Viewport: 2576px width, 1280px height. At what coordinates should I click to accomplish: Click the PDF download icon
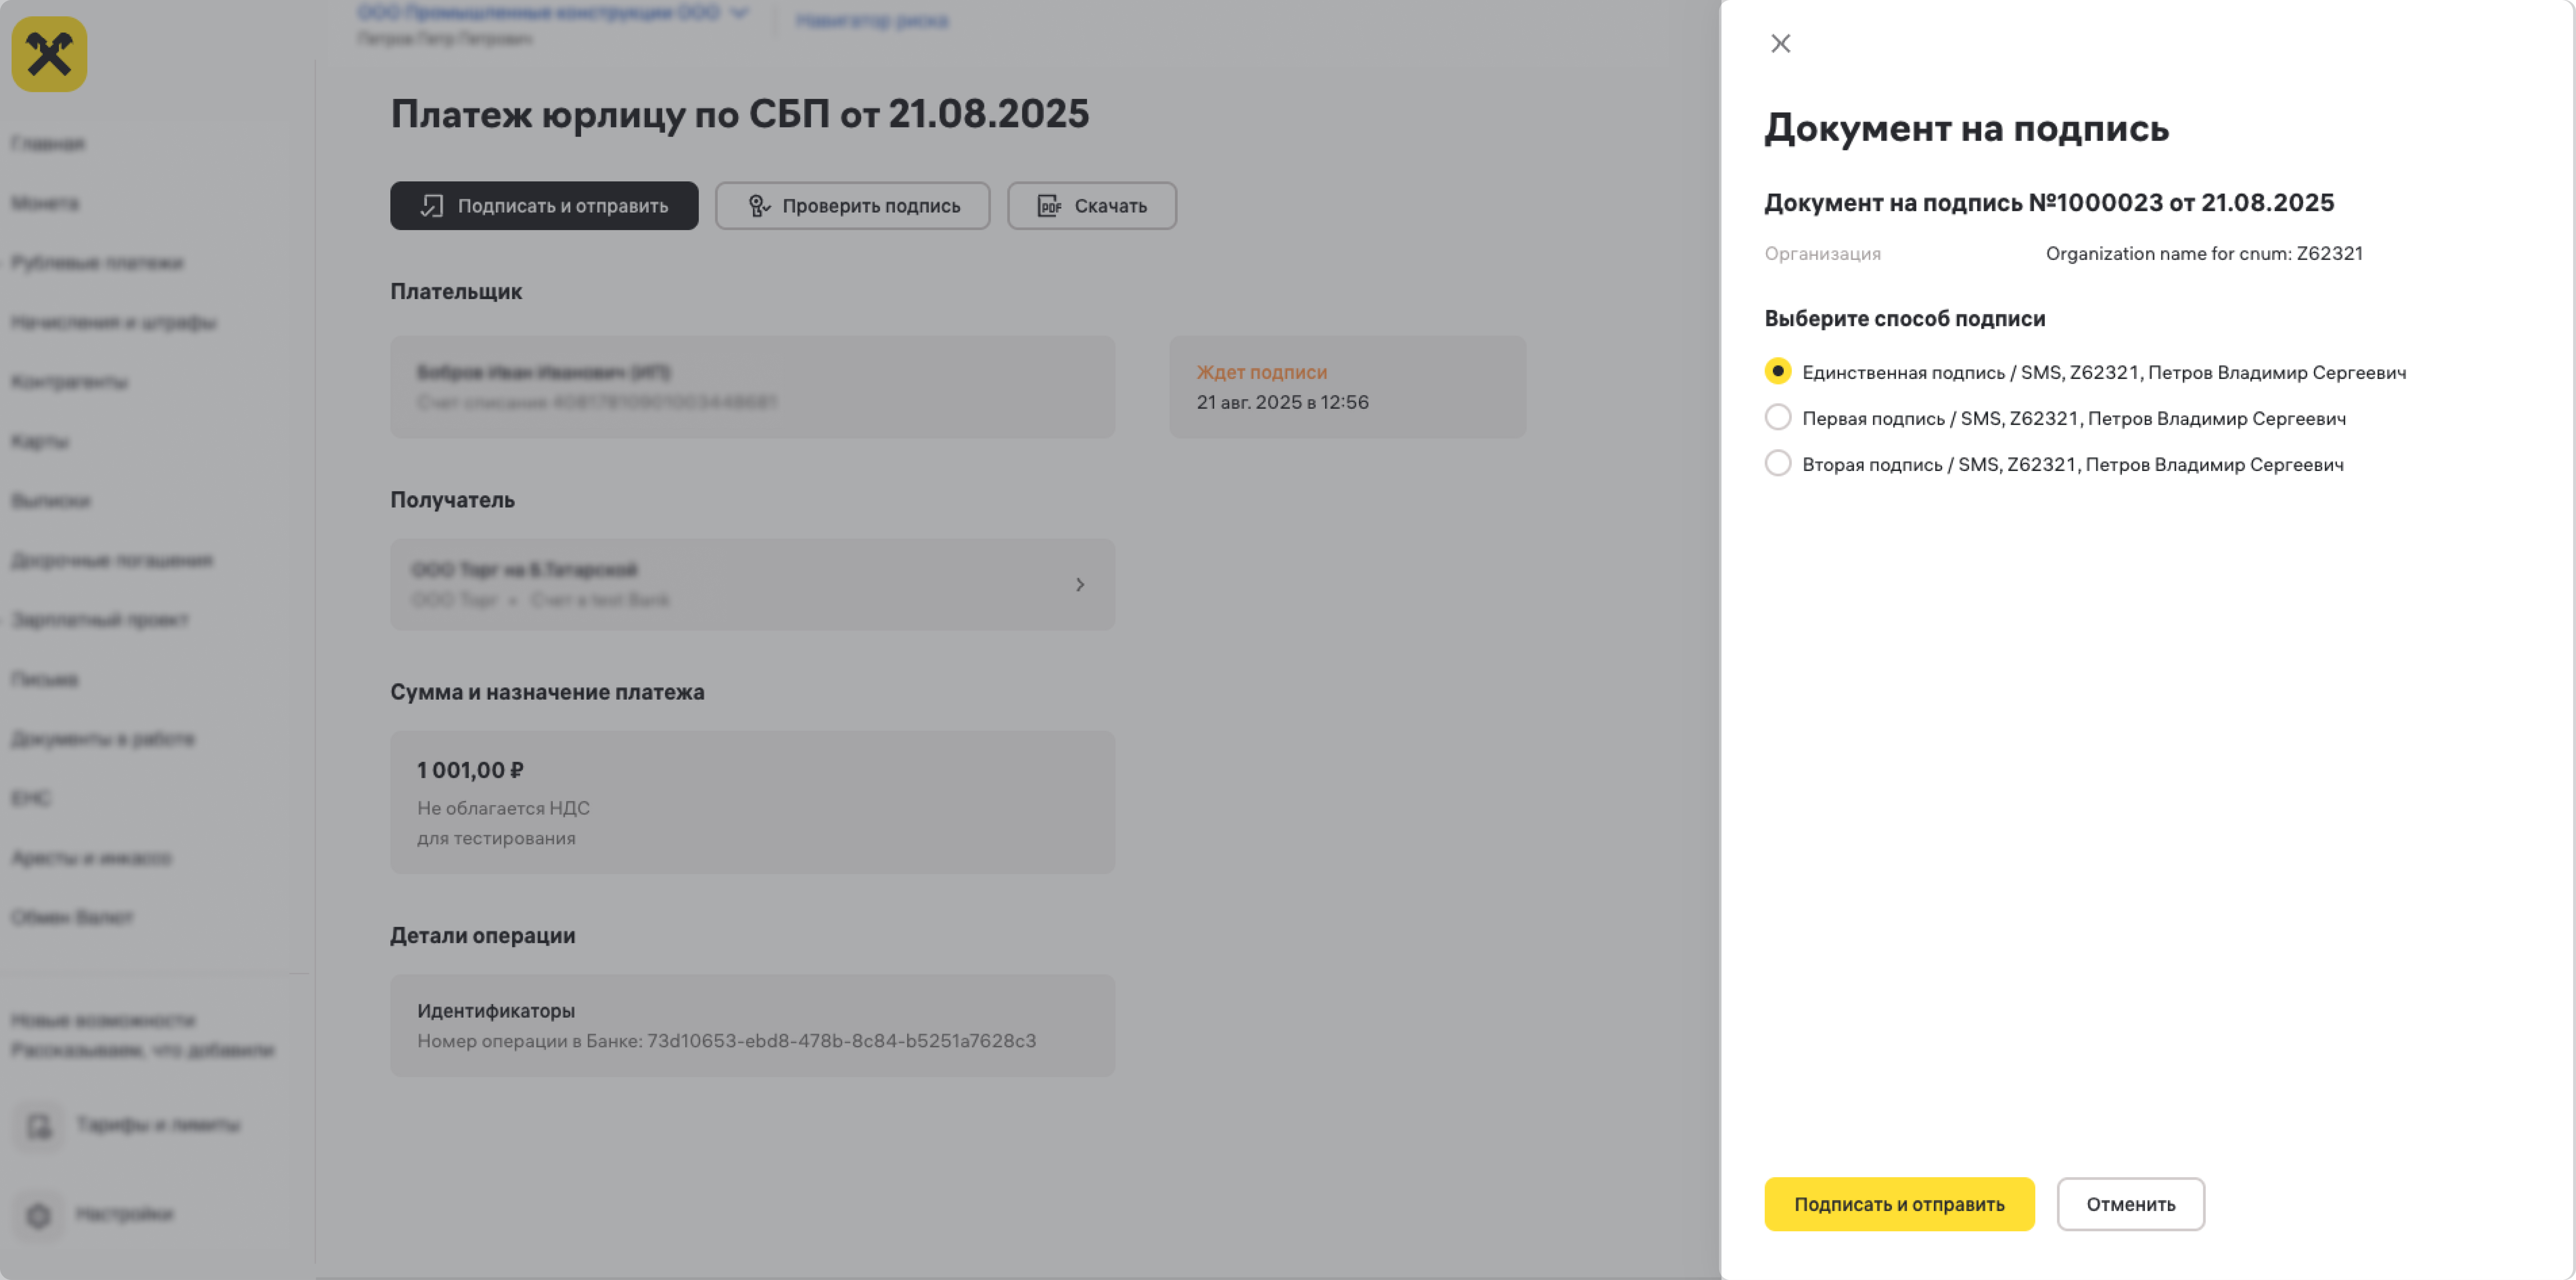tap(1049, 206)
